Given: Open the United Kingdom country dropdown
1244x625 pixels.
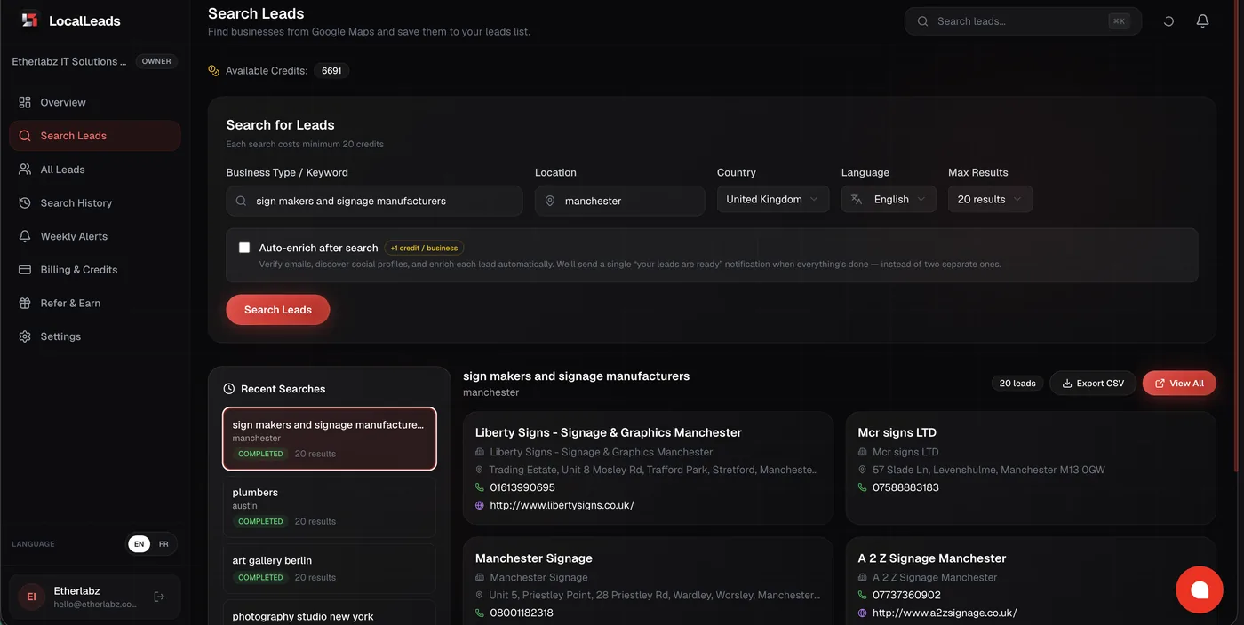Looking at the screenshot, I should [773, 200].
